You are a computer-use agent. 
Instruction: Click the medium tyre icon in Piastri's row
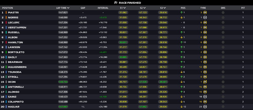(205, 13)
